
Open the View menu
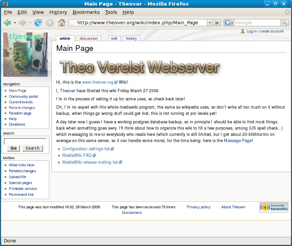point(38,12)
